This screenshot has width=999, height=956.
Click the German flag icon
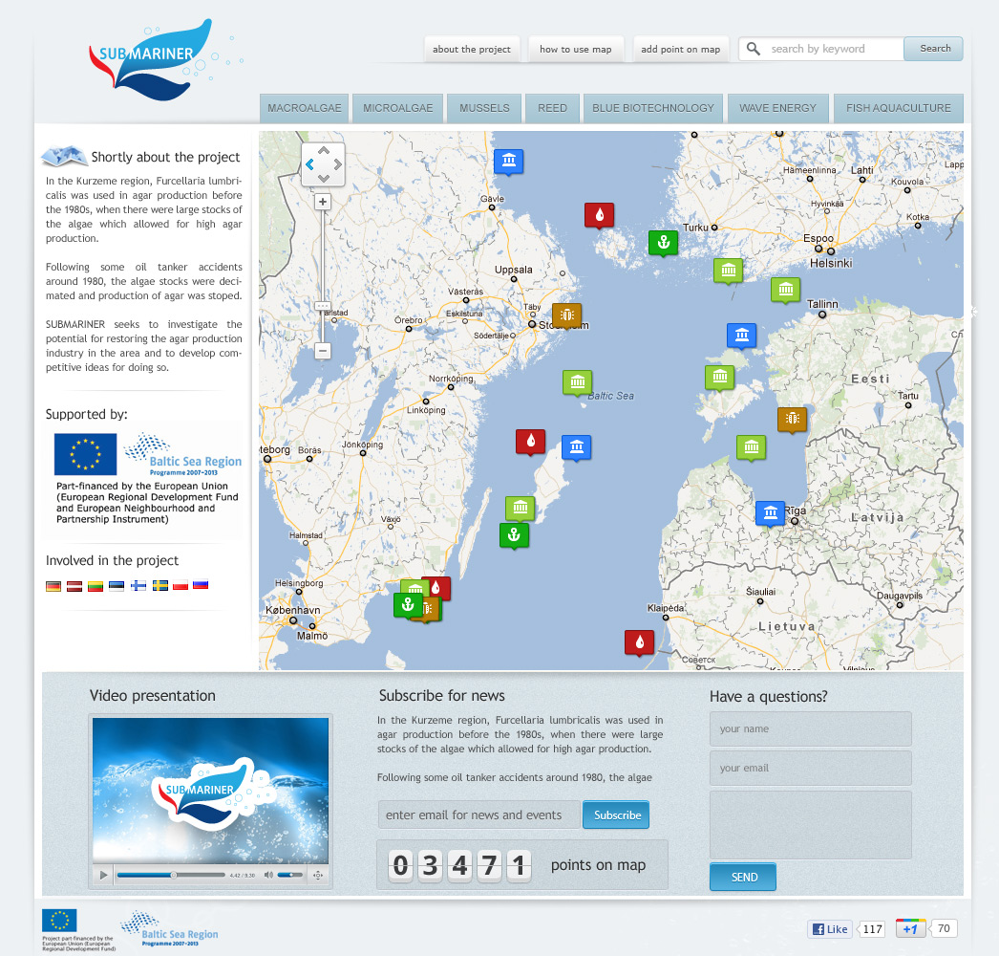click(53, 585)
